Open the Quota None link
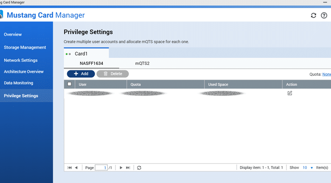The image size is (331, 183). tap(327, 75)
